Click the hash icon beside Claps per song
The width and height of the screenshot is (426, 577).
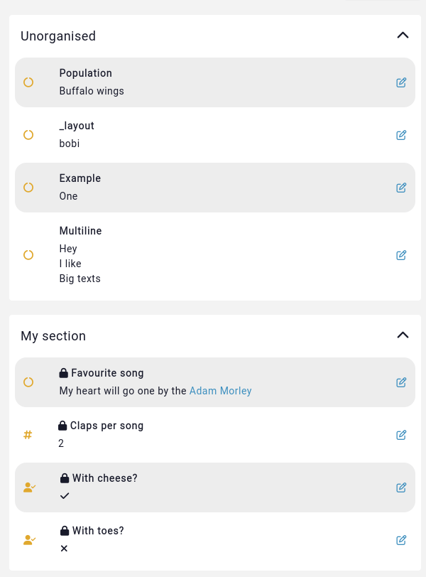(x=28, y=435)
